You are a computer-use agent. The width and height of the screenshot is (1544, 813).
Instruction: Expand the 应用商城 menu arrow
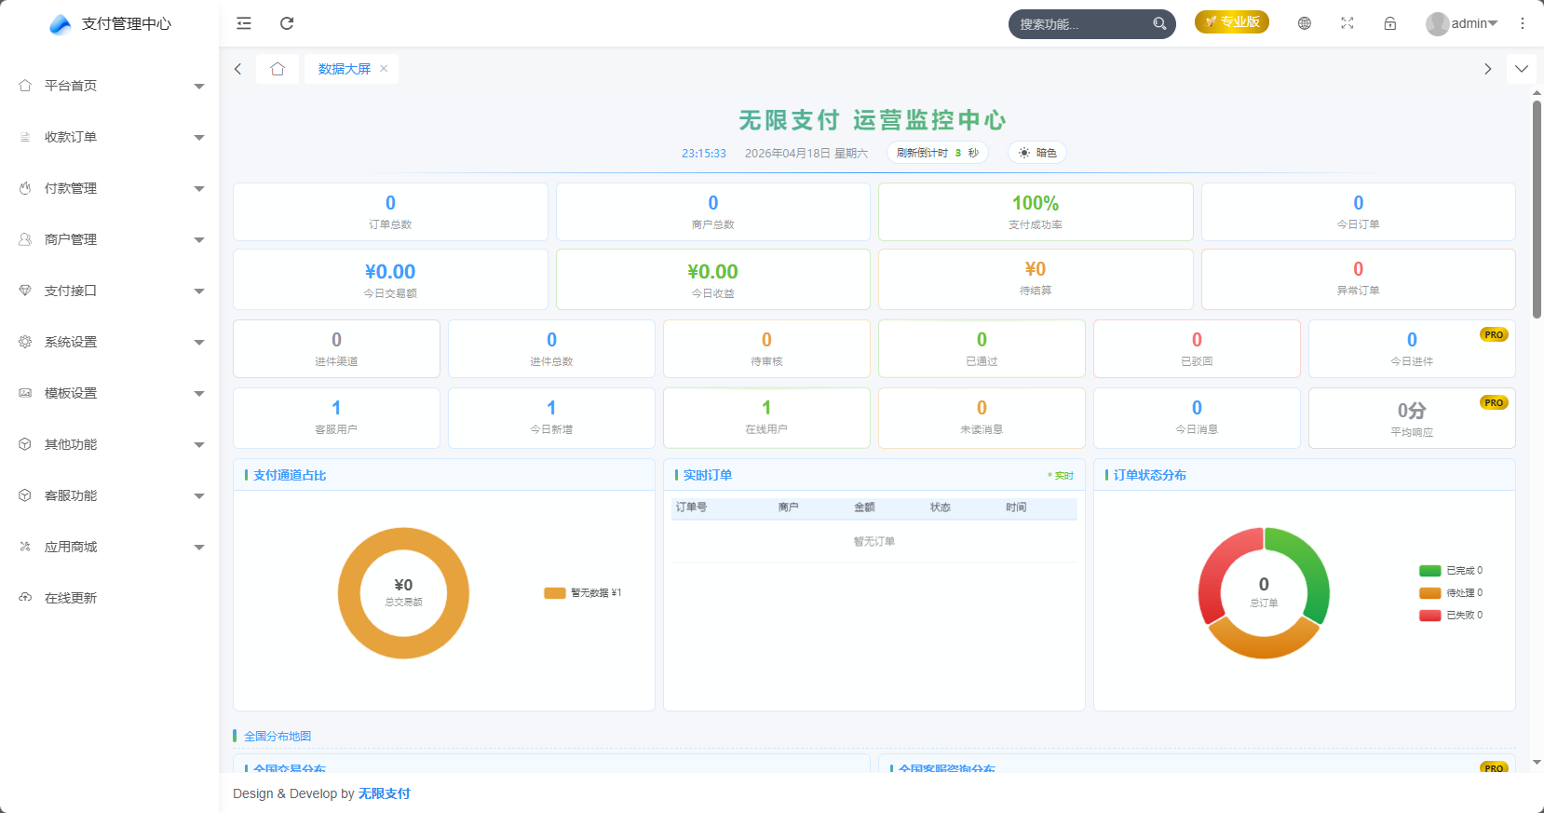pos(199,548)
